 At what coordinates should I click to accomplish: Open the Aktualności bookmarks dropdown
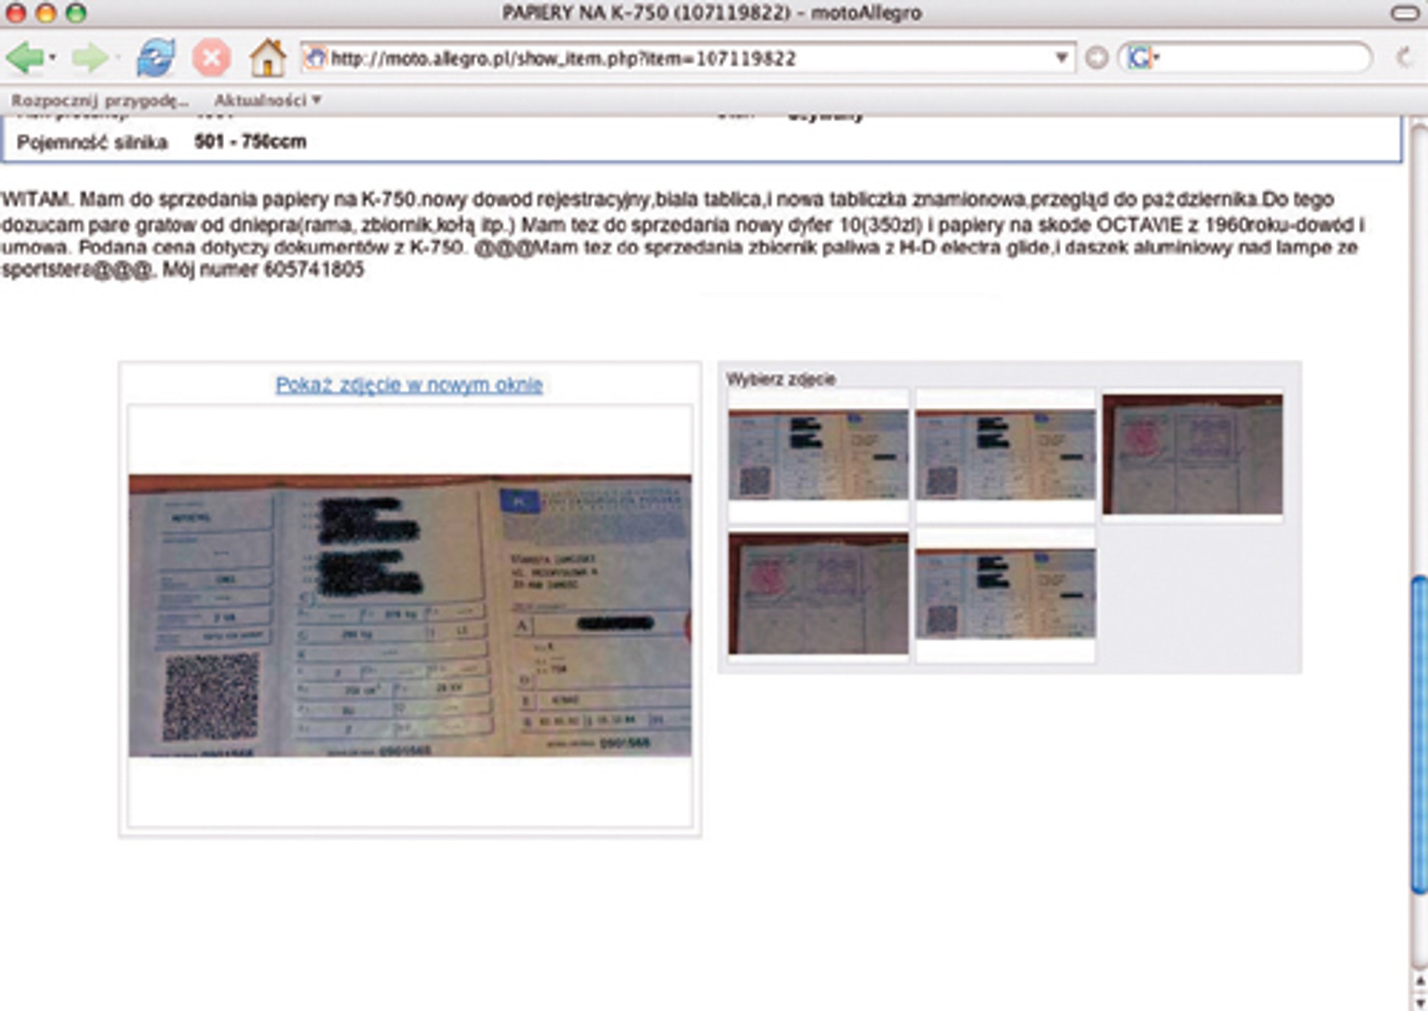tap(267, 100)
